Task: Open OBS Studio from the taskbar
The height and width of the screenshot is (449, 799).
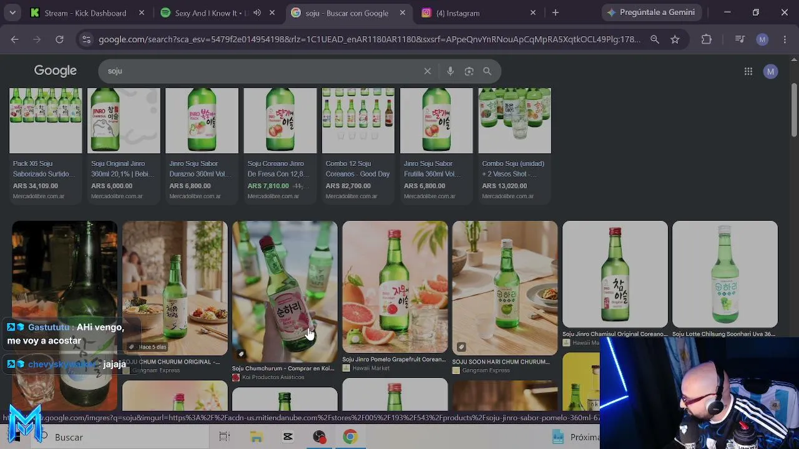Action: tap(319, 437)
